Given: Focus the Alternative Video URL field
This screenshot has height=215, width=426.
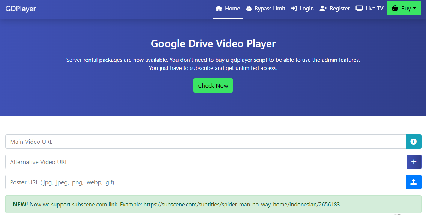Looking at the screenshot, I should coord(205,162).
